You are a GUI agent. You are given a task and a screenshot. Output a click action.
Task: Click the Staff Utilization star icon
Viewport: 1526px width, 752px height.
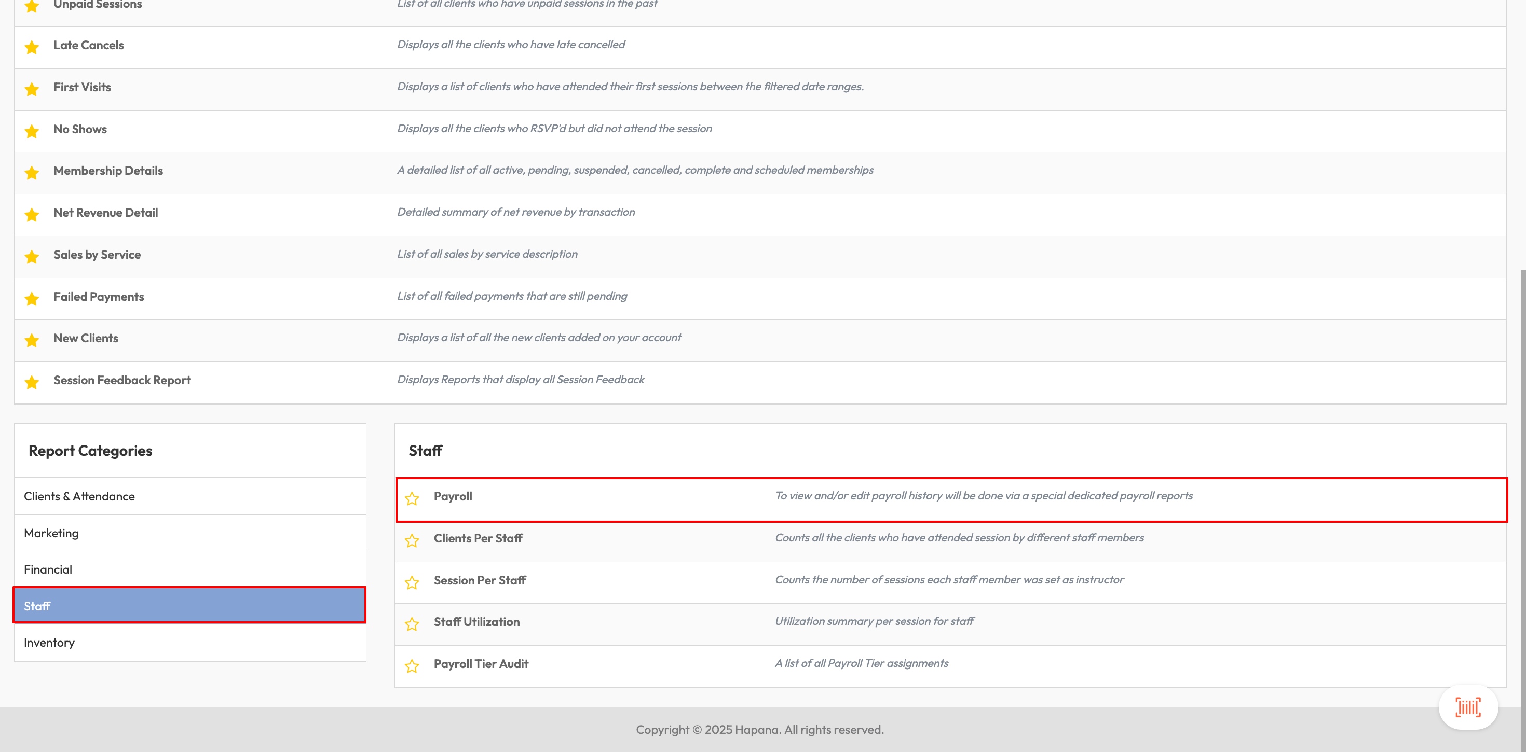click(x=412, y=624)
